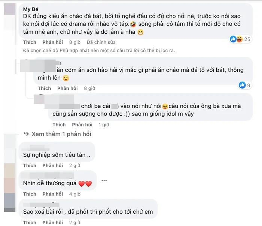Open the "Đã chỉnh sửa" edit history
Screen dimensions: 262x226
coord(101,42)
